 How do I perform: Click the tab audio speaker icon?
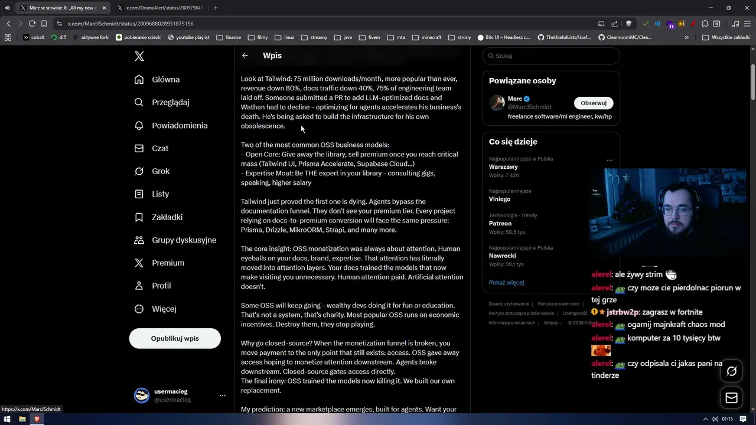(x=7, y=8)
